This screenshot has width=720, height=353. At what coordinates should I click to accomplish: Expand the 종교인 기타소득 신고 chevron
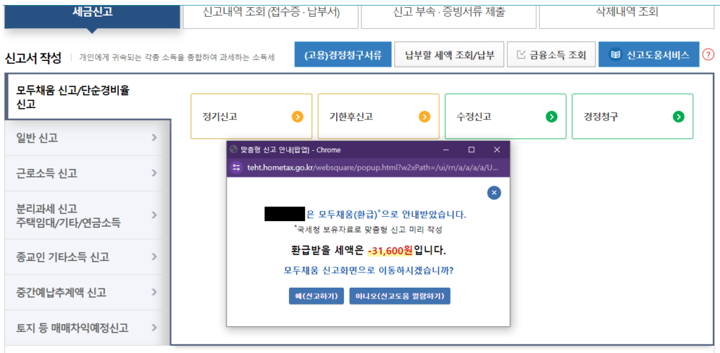tap(154, 257)
